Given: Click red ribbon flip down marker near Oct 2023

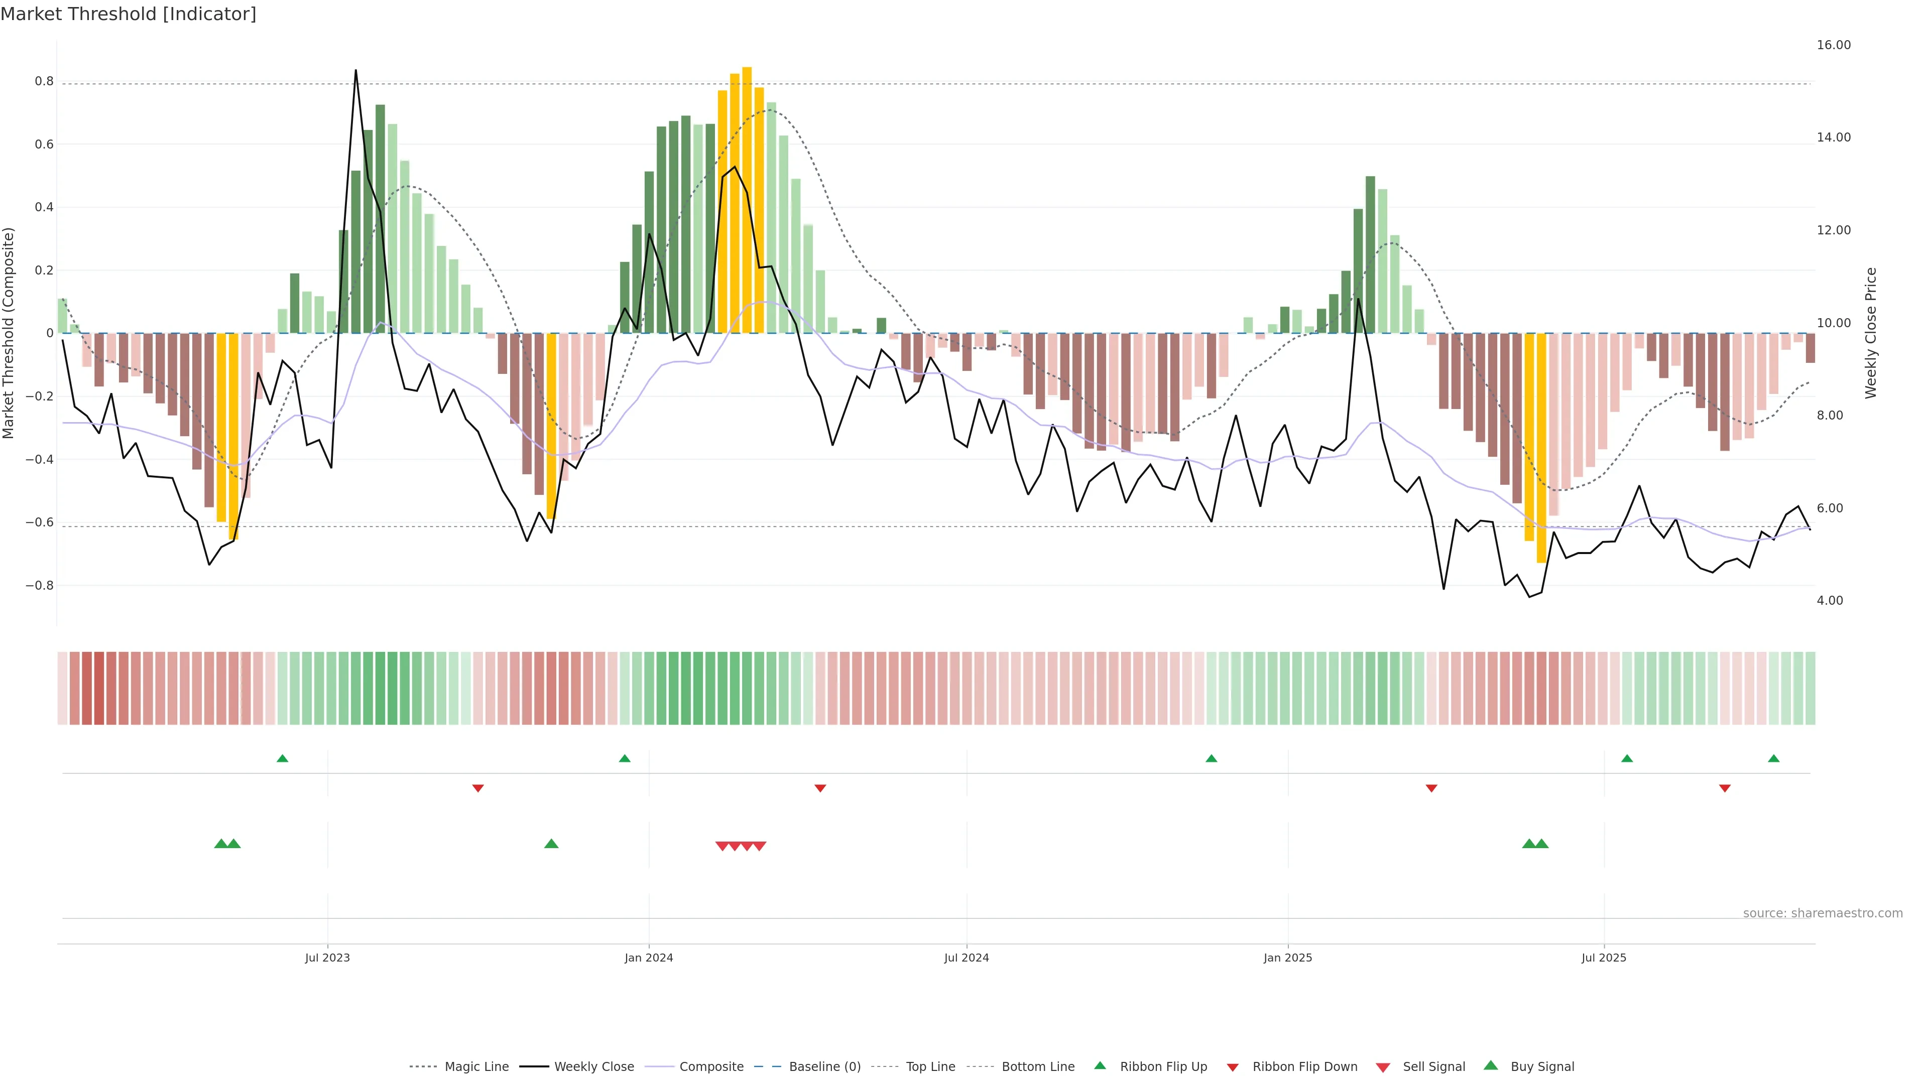Looking at the screenshot, I should (478, 788).
